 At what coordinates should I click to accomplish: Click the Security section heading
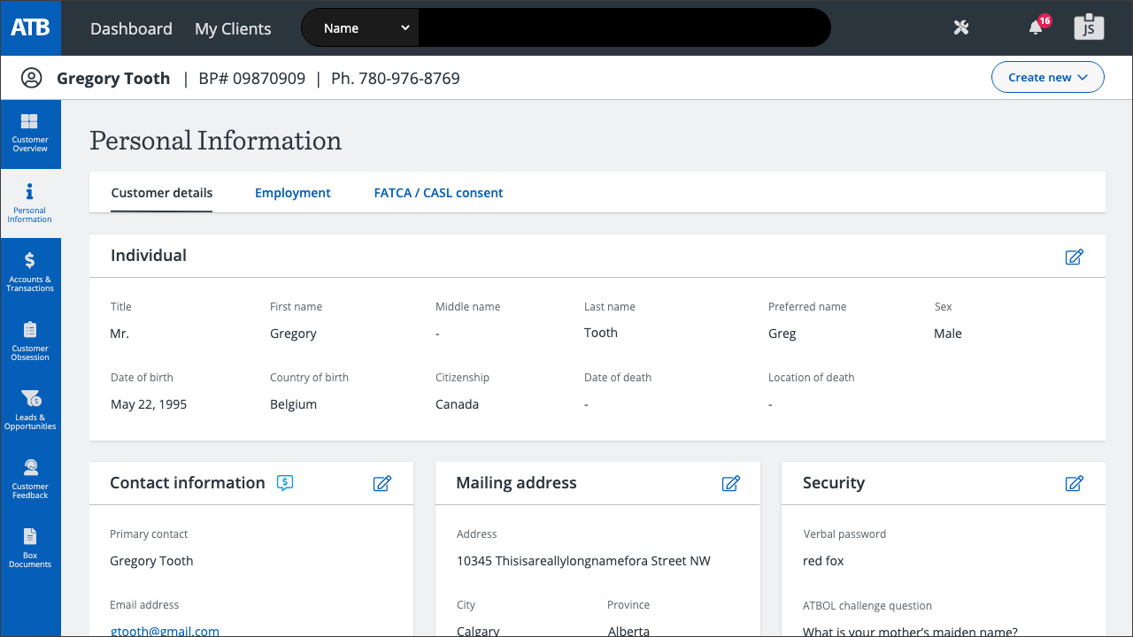[x=834, y=483]
